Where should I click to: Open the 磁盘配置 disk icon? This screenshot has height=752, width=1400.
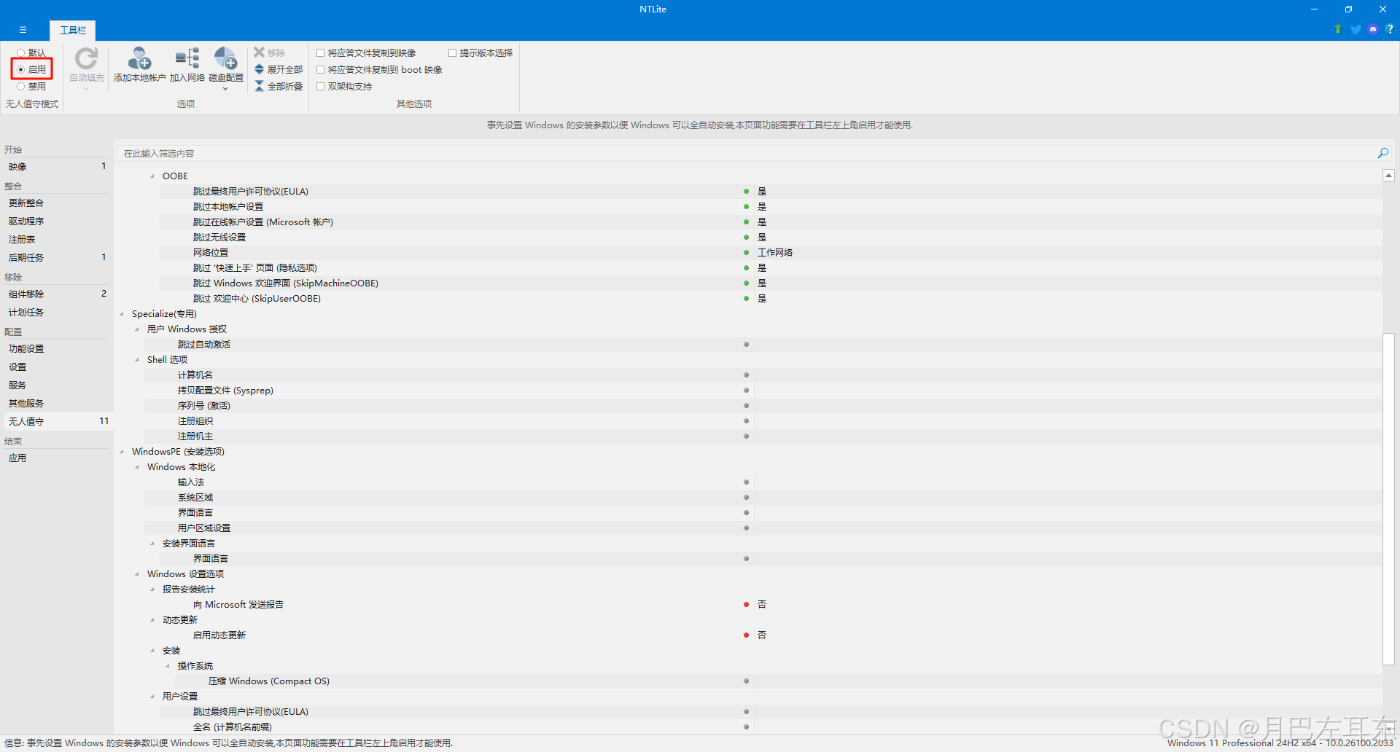click(225, 58)
